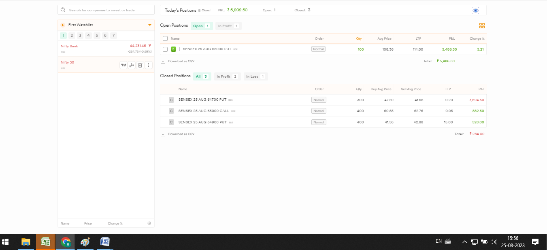
Task: Click Normal order tag for SENSEX 65000 CALL
Action: click(319, 111)
